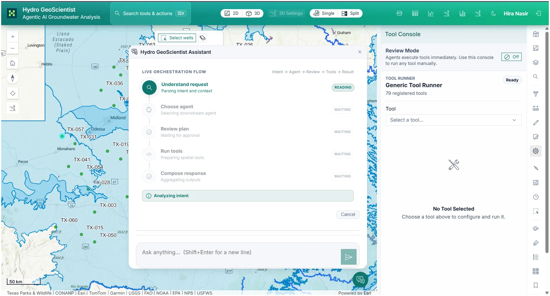
Task: Click the READING status badge
Action: tap(343, 87)
